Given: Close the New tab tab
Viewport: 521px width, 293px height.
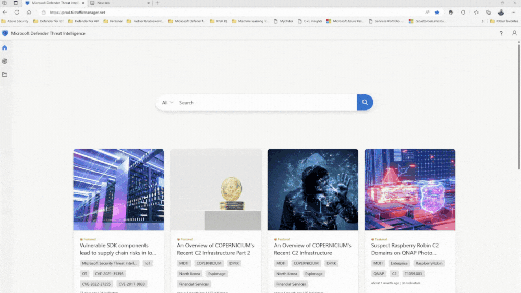Looking at the screenshot, I should click(148, 3).
